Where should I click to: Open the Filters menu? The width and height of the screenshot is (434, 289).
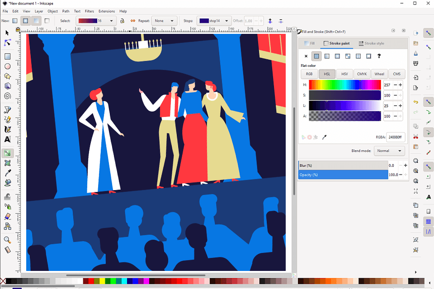click(90, 11)
